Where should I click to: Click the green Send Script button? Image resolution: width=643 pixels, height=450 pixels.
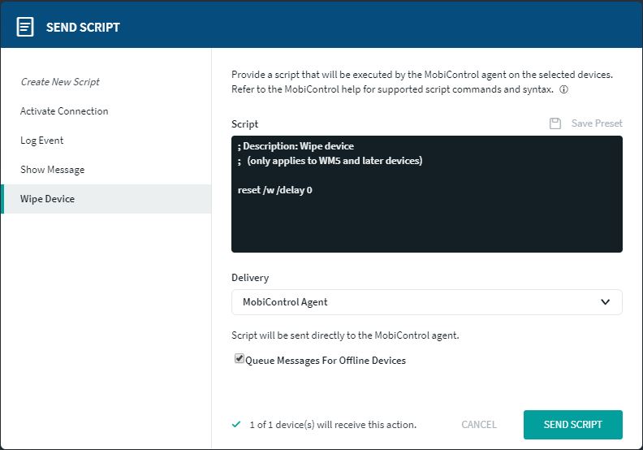[573, 425]
